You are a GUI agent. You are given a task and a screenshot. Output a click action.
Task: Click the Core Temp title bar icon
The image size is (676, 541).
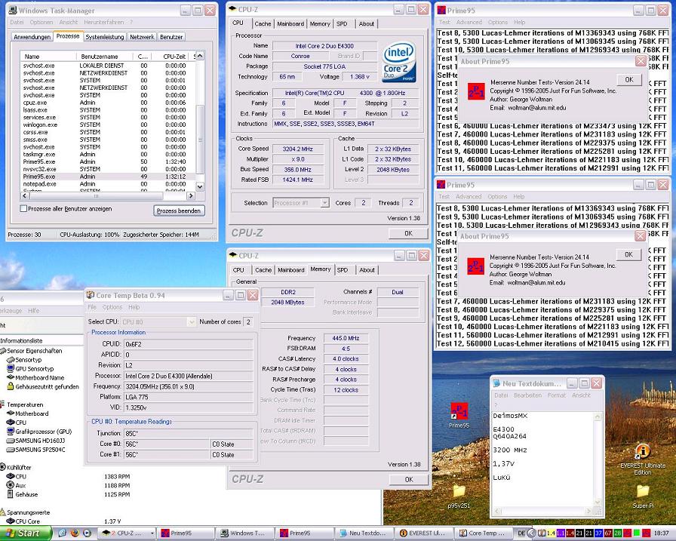coord(91,295)
